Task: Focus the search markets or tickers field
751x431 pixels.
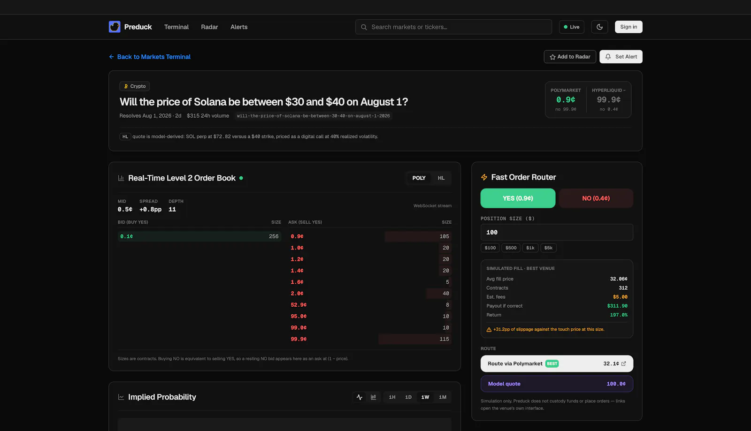Action: tap(453, 27)
